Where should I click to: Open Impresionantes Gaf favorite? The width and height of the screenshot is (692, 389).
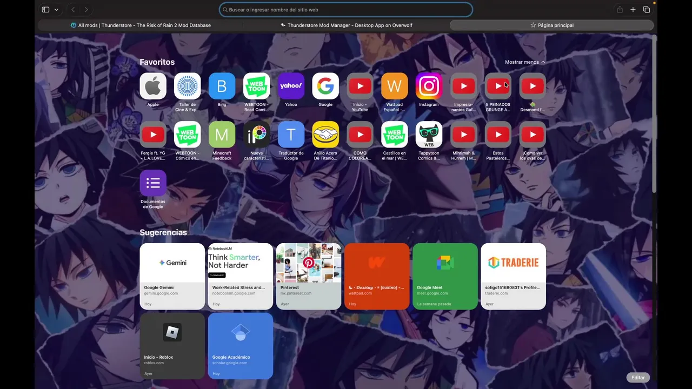(463, 86)
